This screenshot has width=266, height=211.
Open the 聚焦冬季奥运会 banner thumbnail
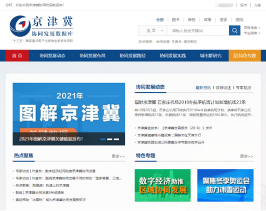click(x=226, y=185)
